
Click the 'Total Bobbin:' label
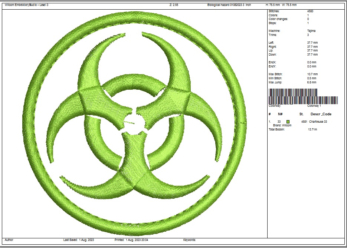pos(276,129)
